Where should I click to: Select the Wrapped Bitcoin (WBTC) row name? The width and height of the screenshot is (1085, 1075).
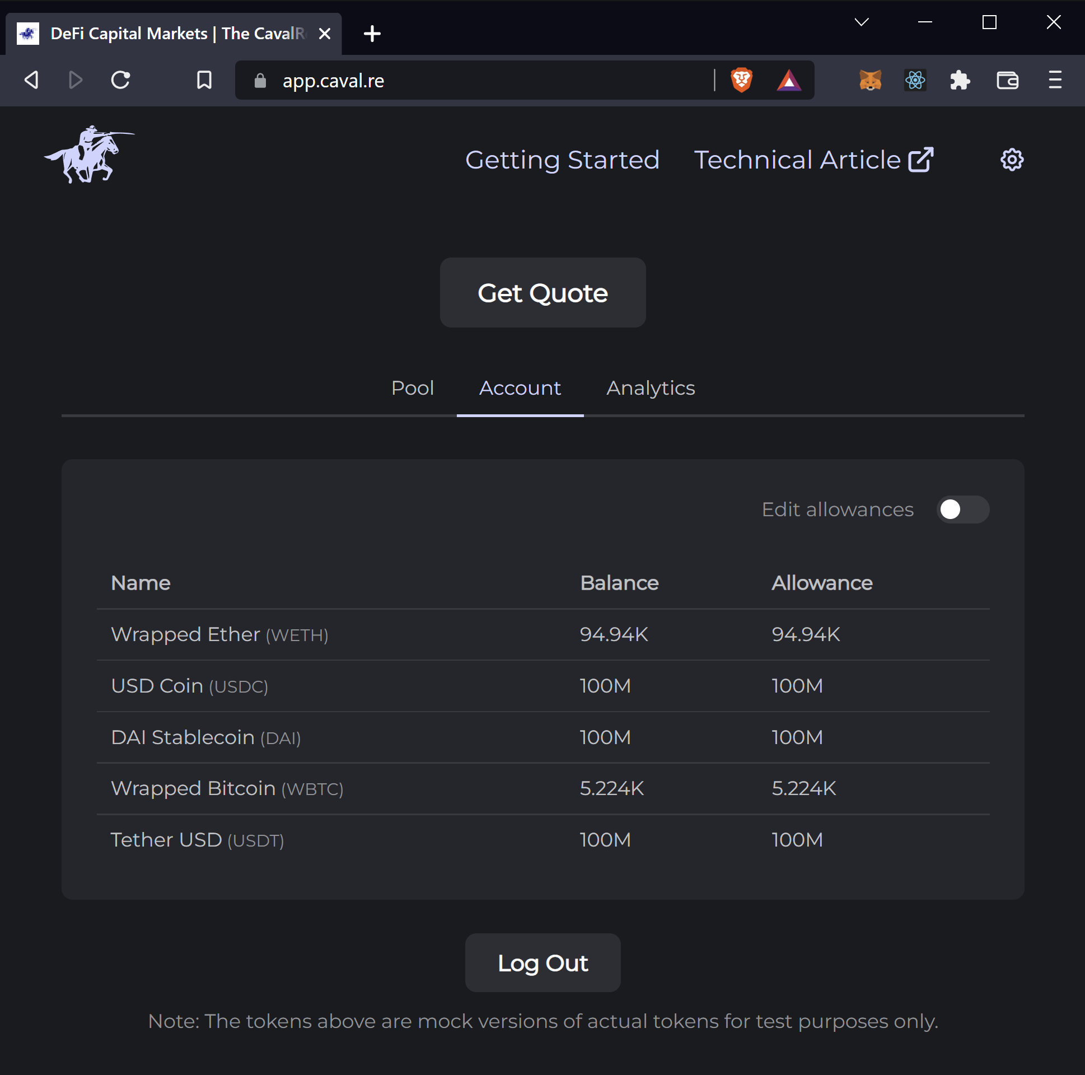point(227,788)
